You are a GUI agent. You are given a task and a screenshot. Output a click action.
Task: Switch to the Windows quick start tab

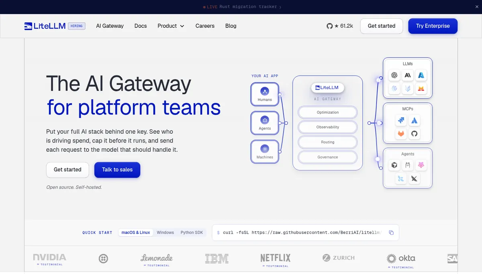click(165, 233)
